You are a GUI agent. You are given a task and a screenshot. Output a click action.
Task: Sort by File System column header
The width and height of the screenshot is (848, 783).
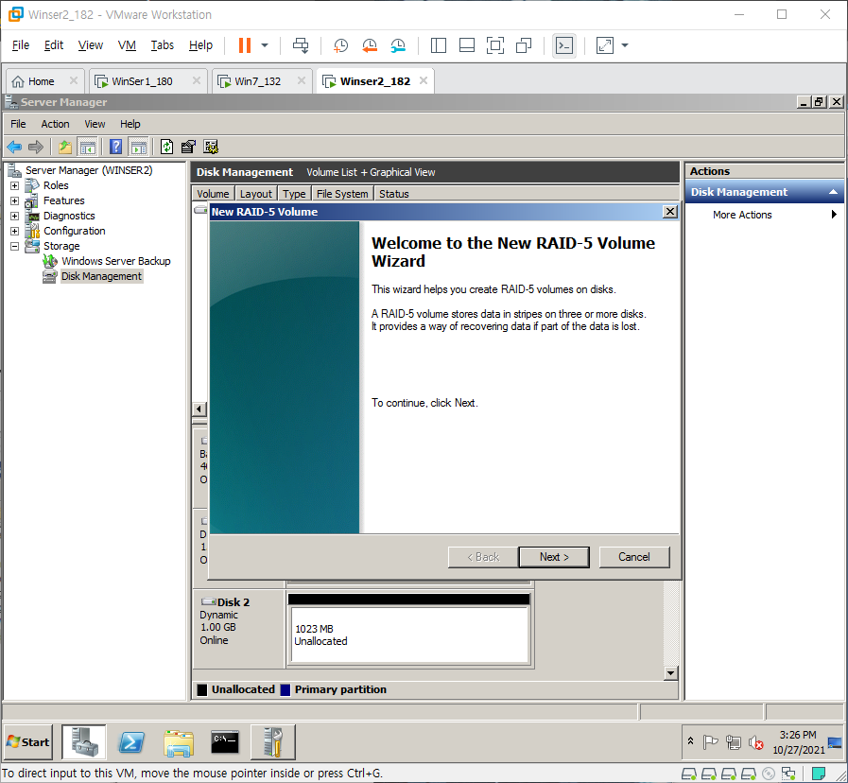coord(342,194)
